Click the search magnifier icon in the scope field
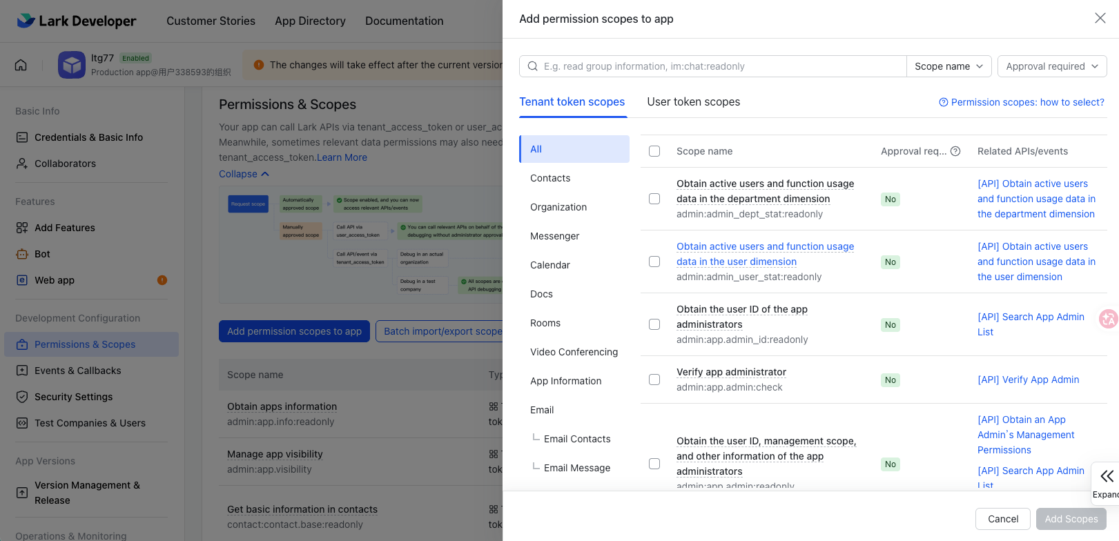Image resolution: width=1119 pixels, height=541 pixels. tap(533, 66)
